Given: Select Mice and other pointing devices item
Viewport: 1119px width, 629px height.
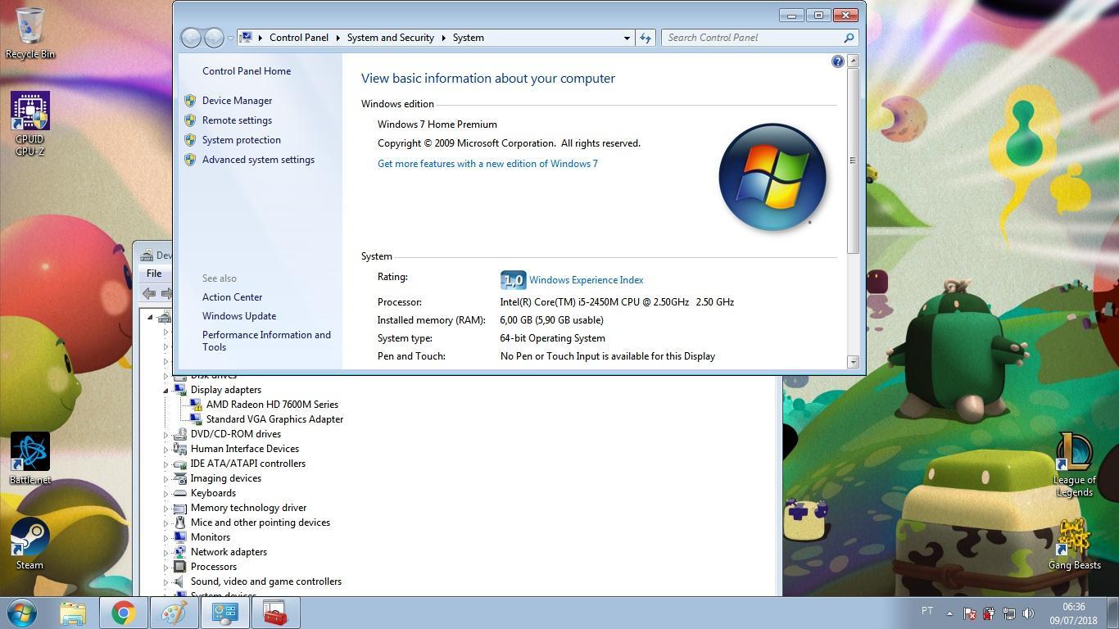Looking at the screenshot, I should coord(260,523).
